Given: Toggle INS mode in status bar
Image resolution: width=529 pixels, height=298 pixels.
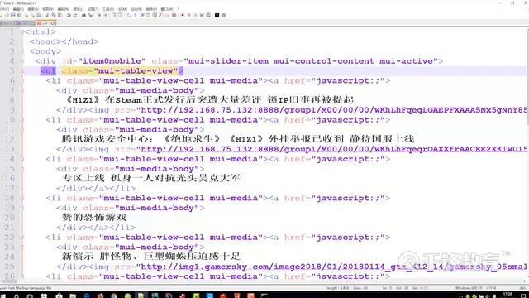Looking at the screenshot, I should [x=522, y=288].
